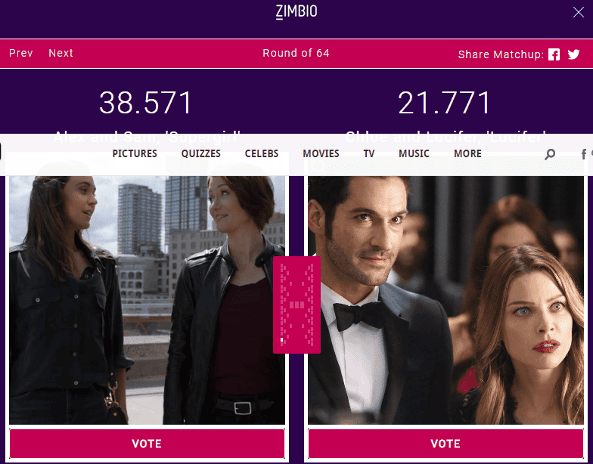Share matchup via Twitter bird icon
This screenshot has height=464, width=593.
pos(573,54)
